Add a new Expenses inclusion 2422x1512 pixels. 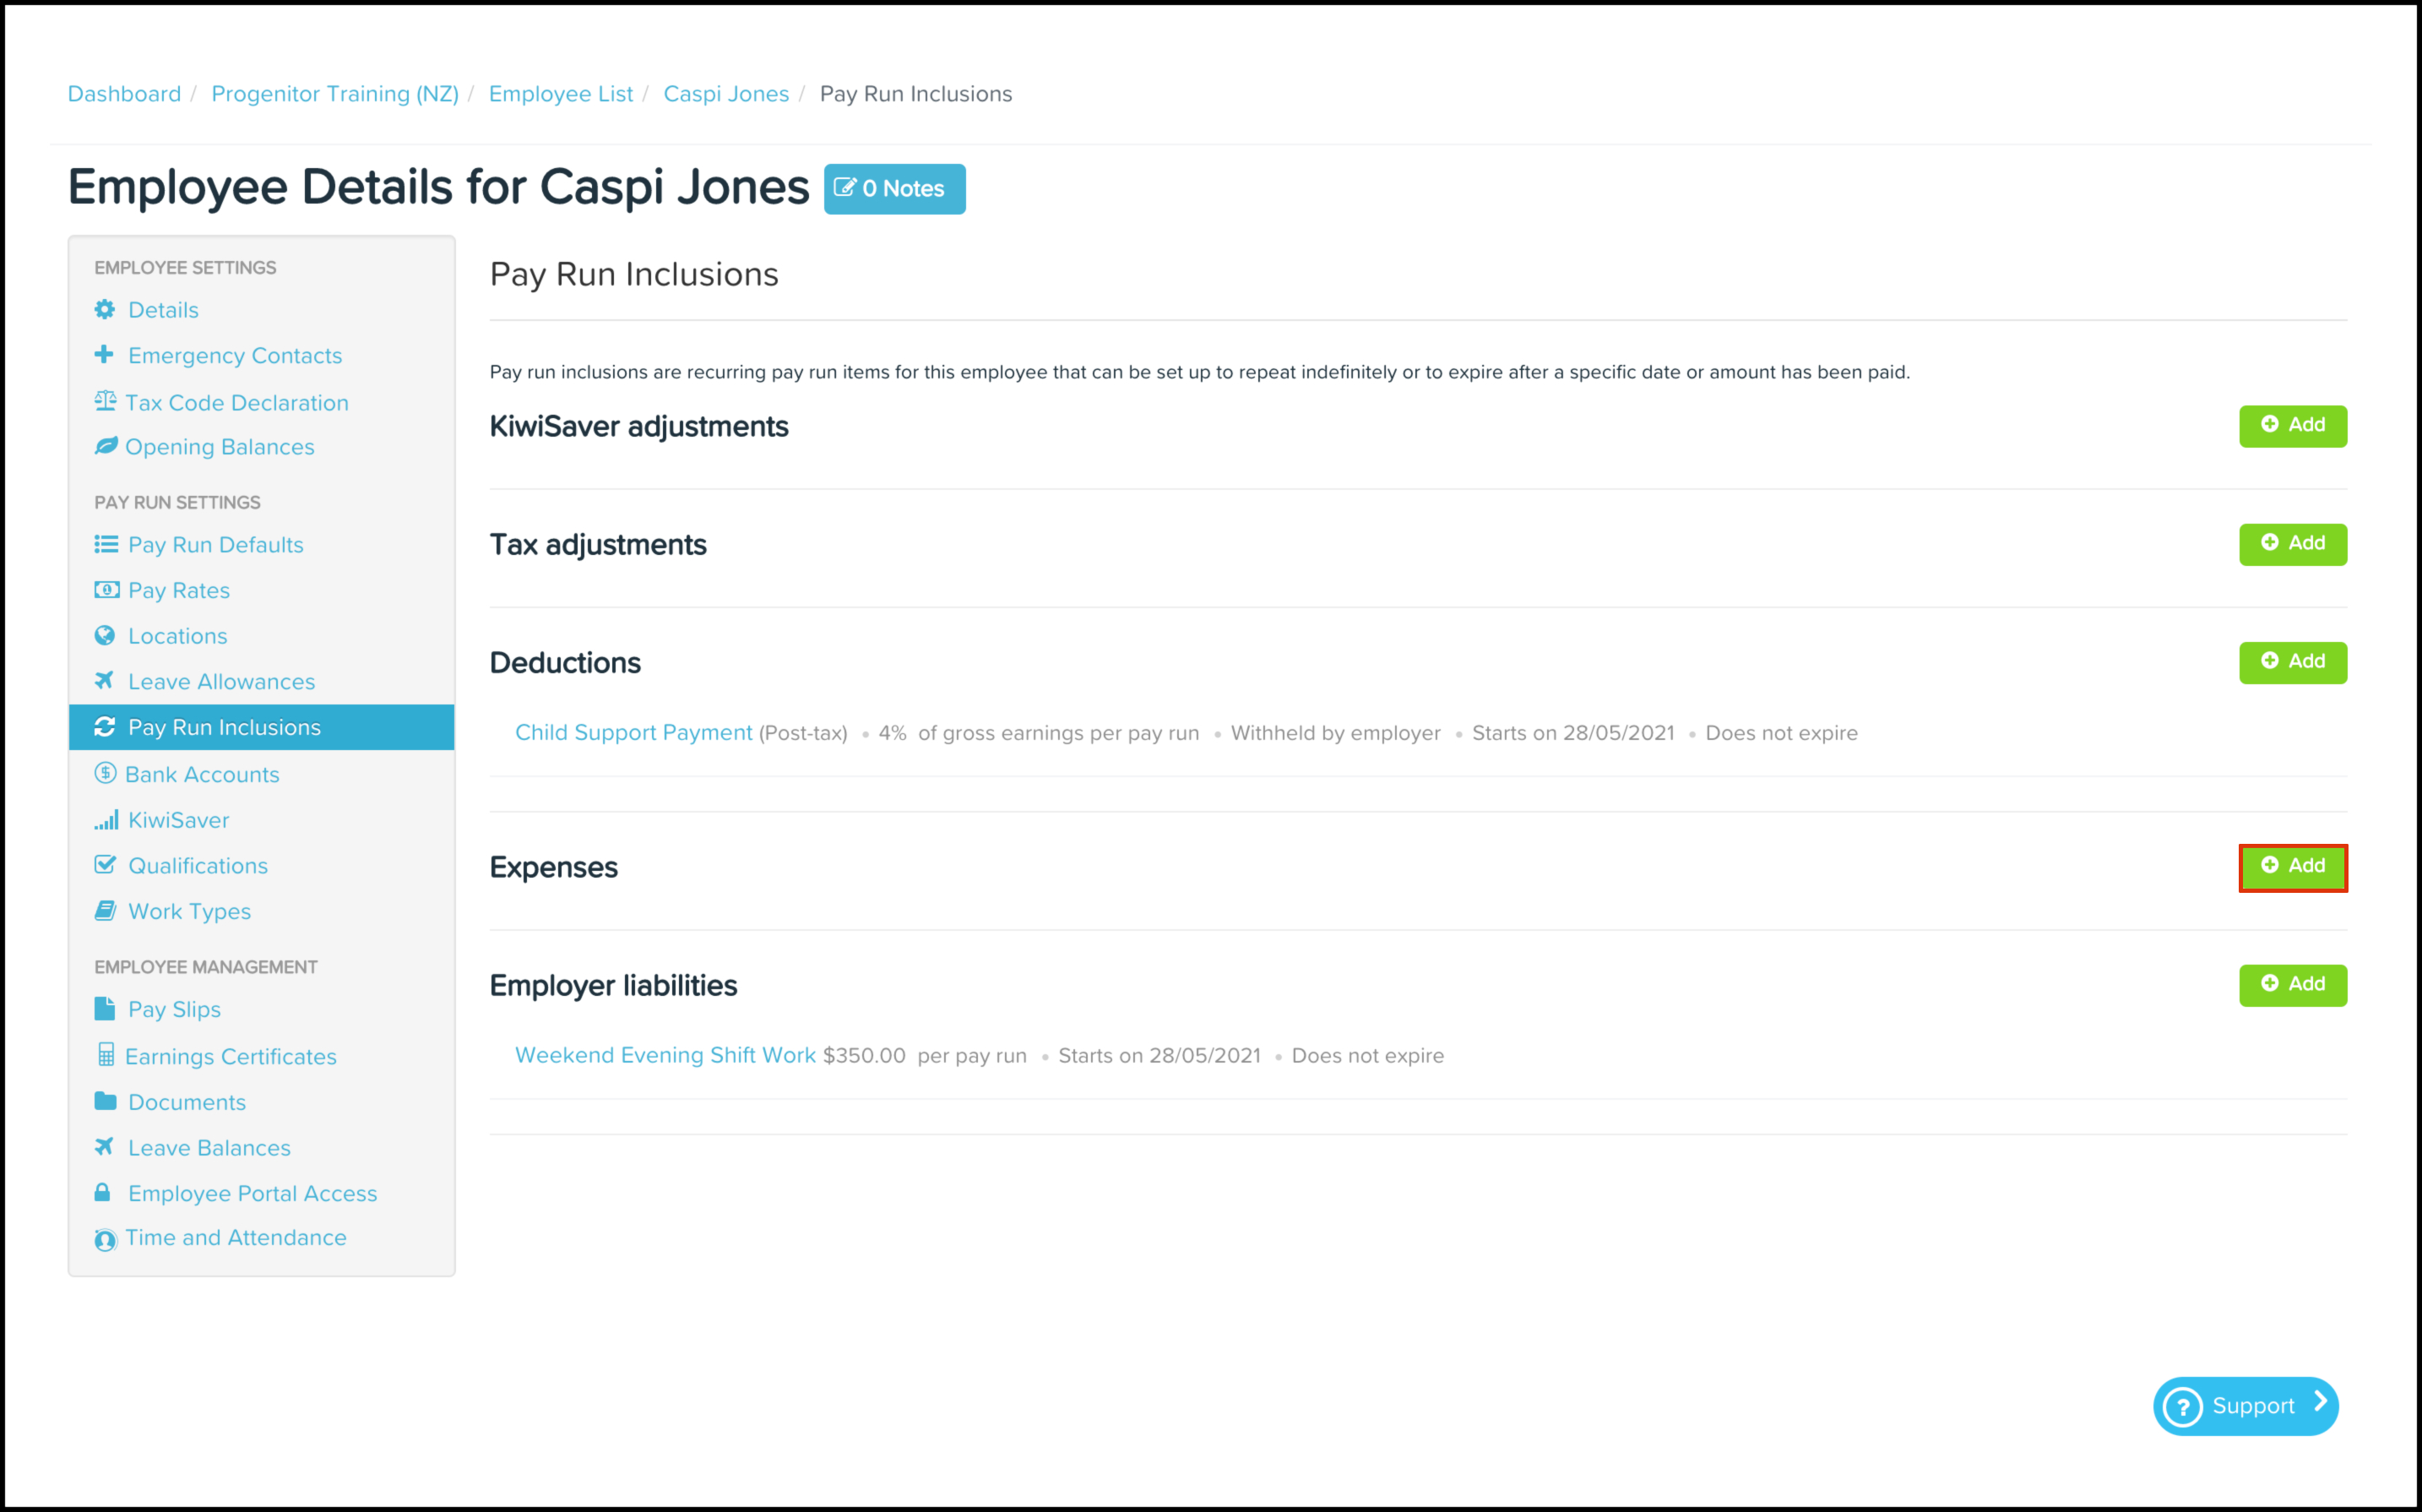tap(2292, 867)
